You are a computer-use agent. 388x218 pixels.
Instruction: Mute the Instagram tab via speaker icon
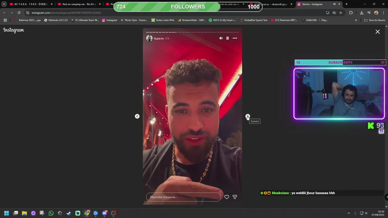pos(334,4)
